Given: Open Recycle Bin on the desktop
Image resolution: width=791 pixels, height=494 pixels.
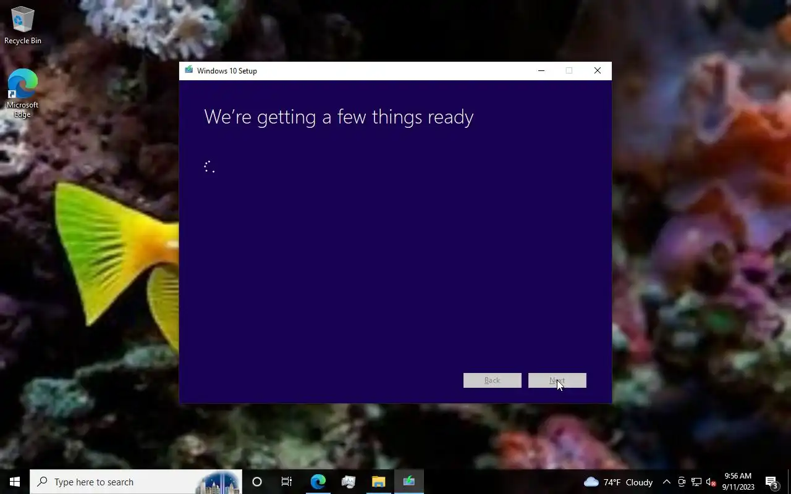Looking at the screenshot, I should click(x=23, y=25).
